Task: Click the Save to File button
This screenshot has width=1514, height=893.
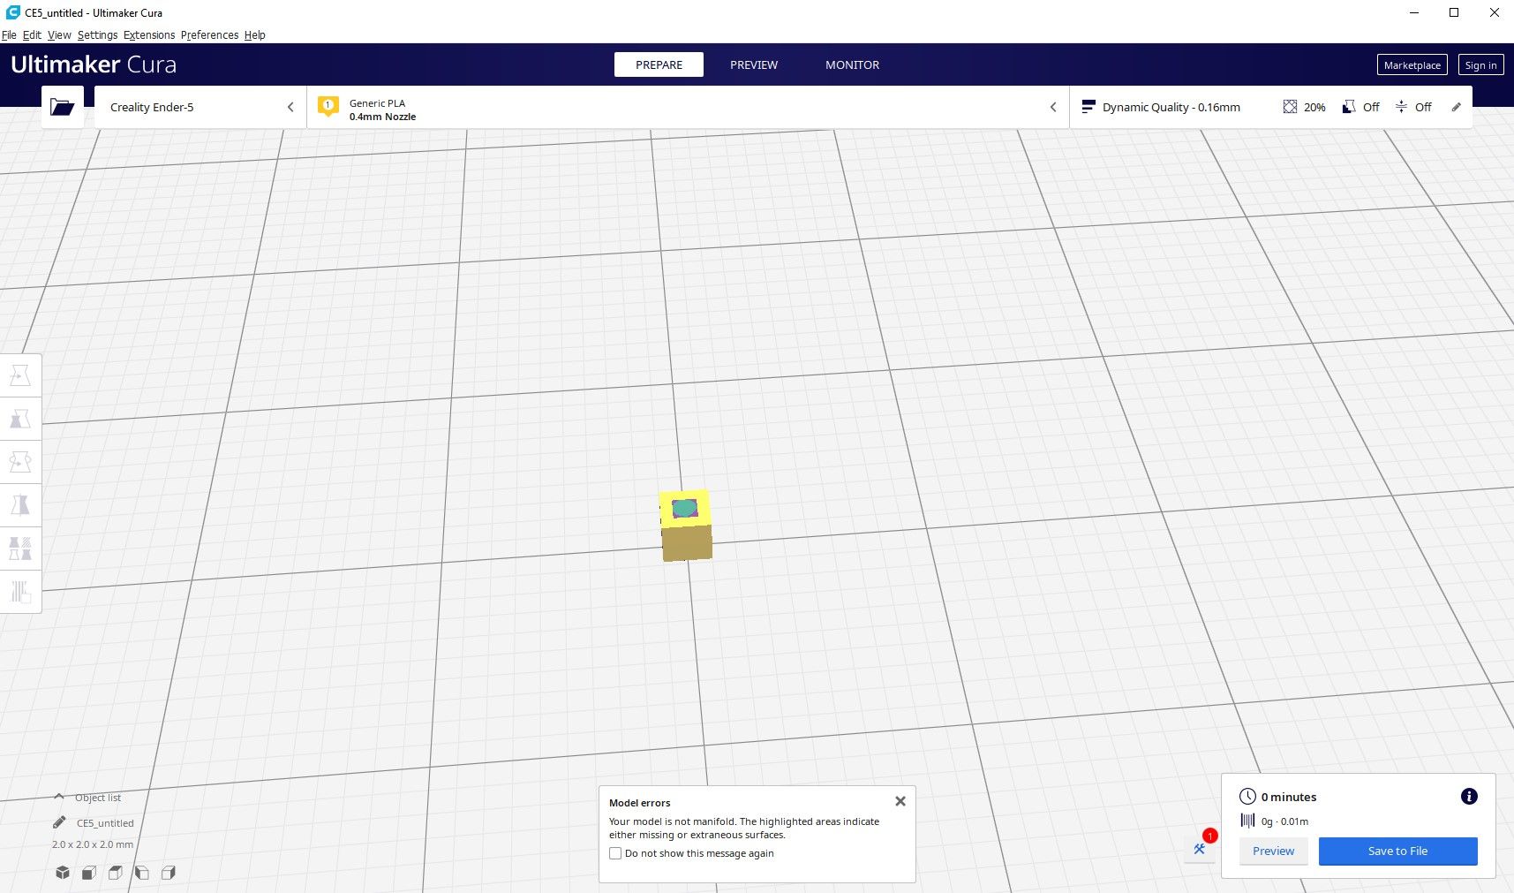Action: (1397, 851)
